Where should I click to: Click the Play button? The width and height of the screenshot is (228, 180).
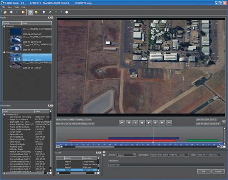[x=149, y=123]
